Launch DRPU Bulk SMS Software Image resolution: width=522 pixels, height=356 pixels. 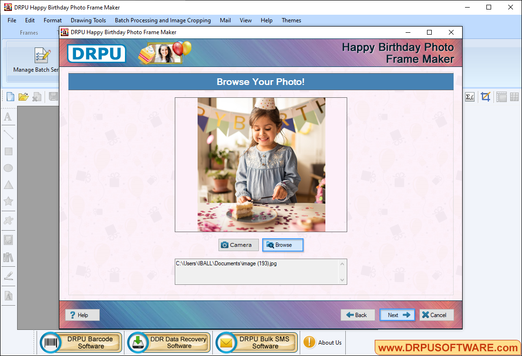coord(256,342)
